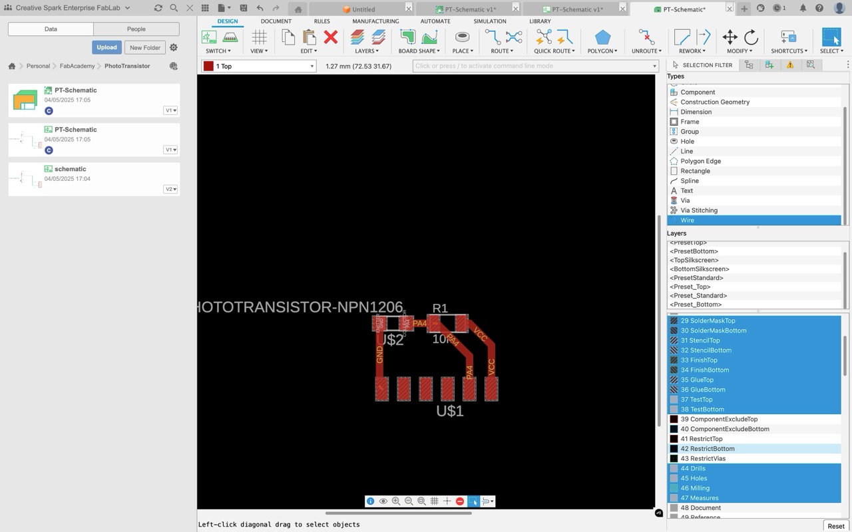Click the search magnifier in data panel
The width and height of the screenshot is (852, 532).
pyautogui.click(x=174, y=8)
